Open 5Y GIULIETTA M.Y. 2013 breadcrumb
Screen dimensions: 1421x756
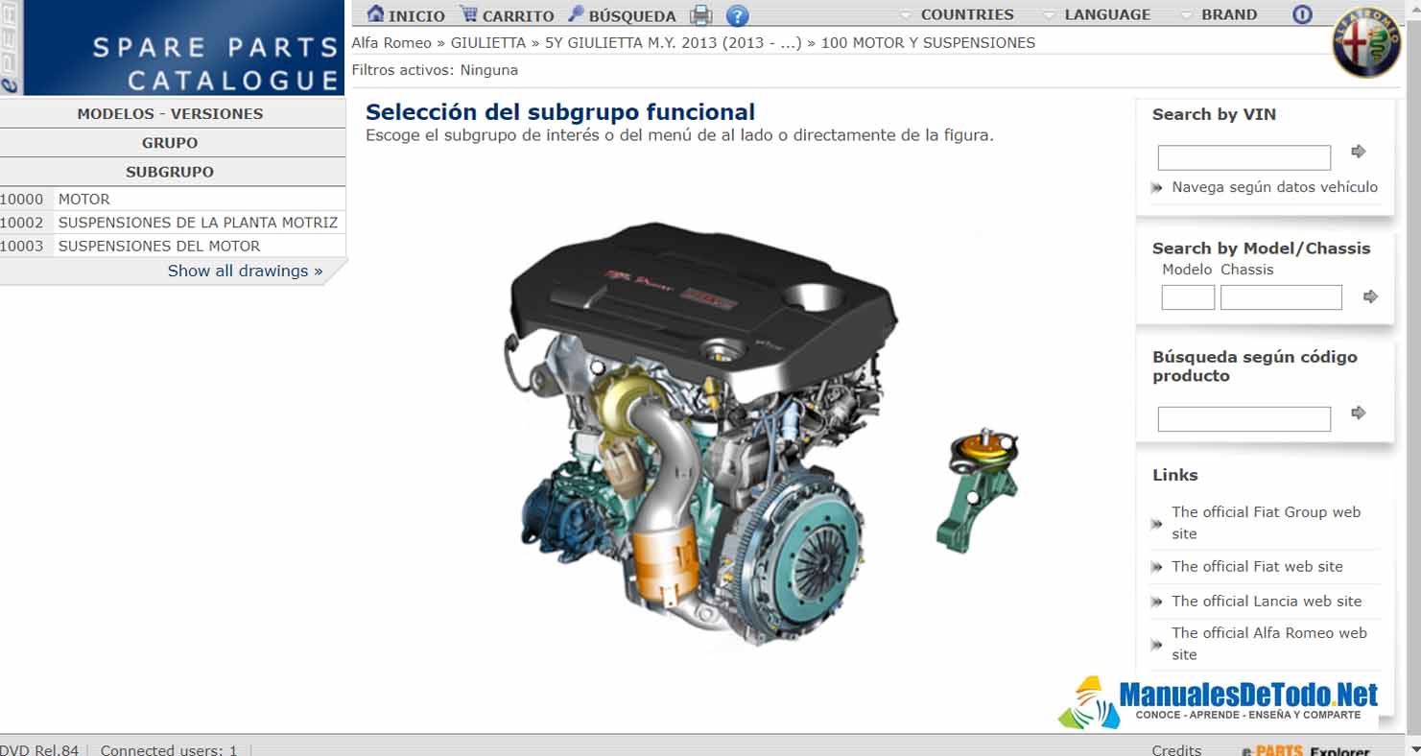tap(673, 42)
